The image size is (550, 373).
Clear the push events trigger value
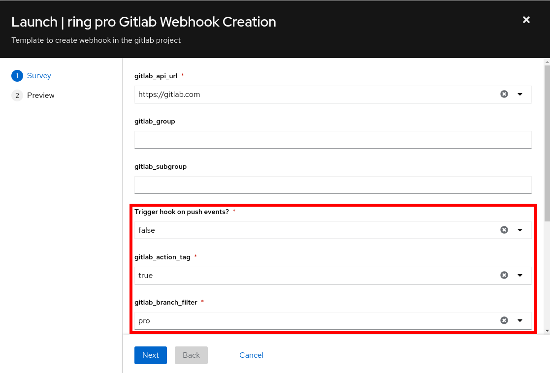504,230
